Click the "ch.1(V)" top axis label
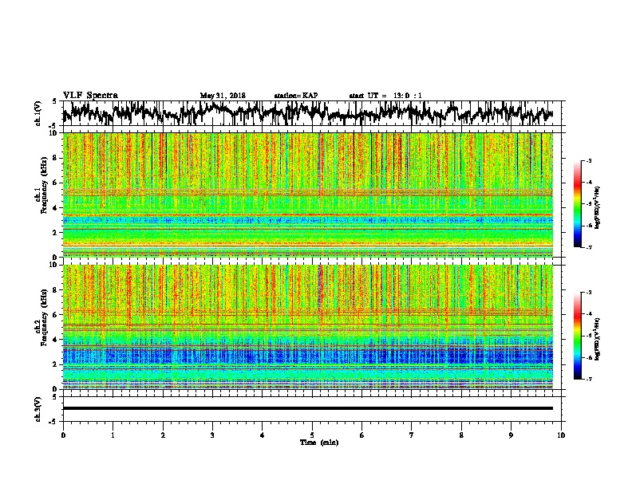Screen dimensions: 632x488 click(38, 113)
